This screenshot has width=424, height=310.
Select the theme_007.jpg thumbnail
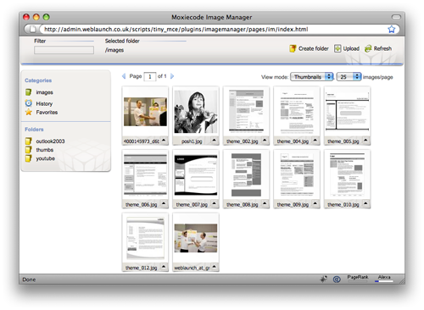(x=196, y=174)
